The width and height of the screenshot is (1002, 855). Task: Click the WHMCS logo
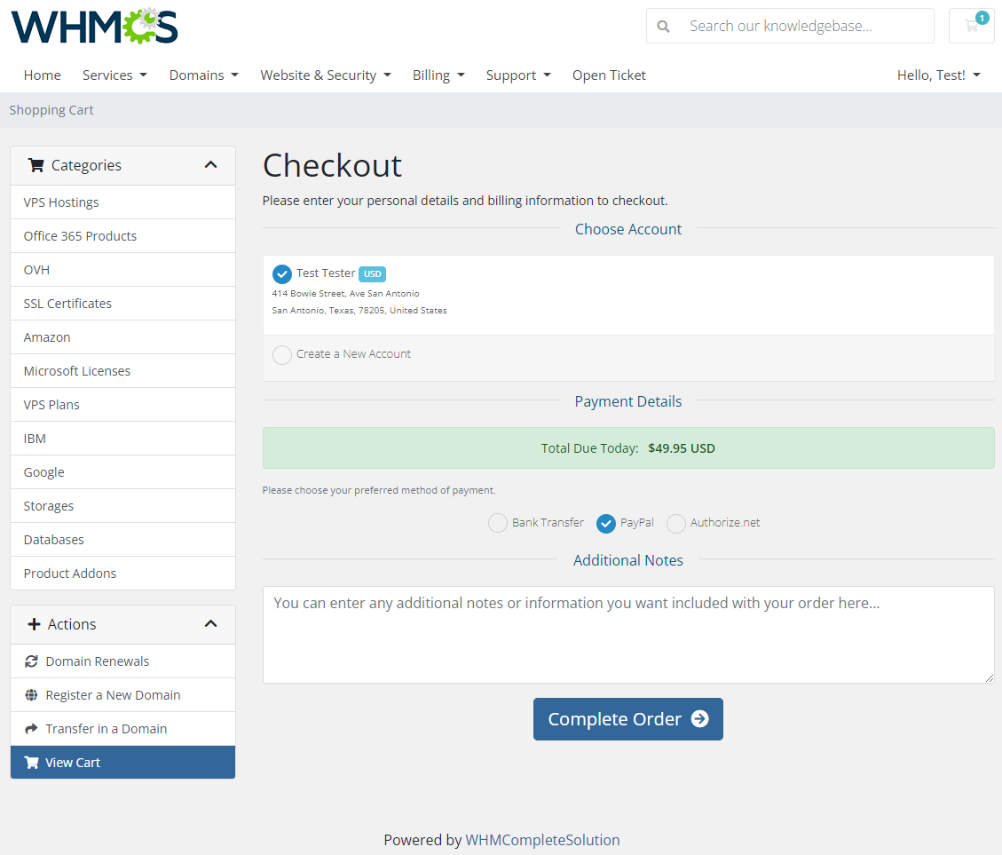click(x=93, y=26)
